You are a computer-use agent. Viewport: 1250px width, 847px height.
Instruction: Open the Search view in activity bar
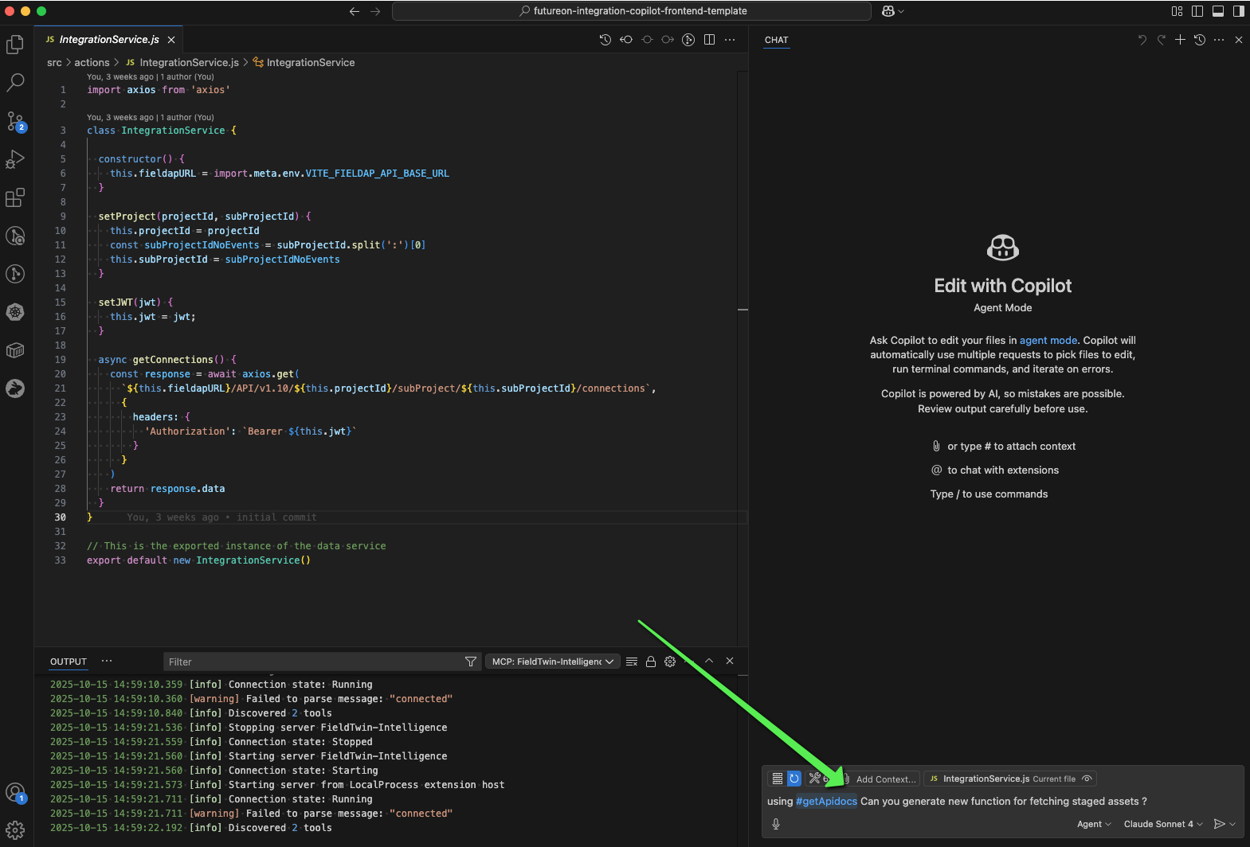tap(15, 83)
